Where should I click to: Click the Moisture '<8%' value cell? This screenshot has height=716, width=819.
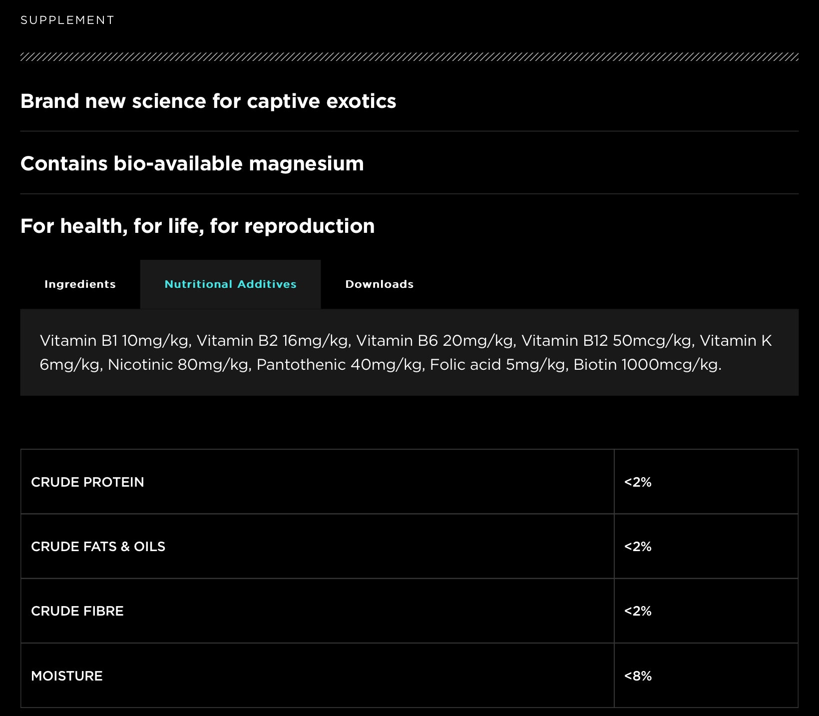[638, 676]
